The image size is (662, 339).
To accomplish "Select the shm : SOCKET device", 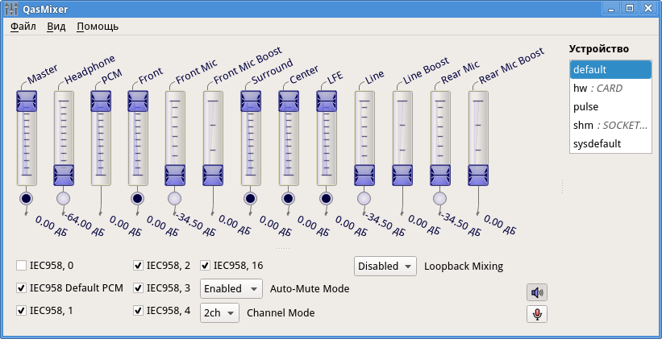I will (610, 126).
